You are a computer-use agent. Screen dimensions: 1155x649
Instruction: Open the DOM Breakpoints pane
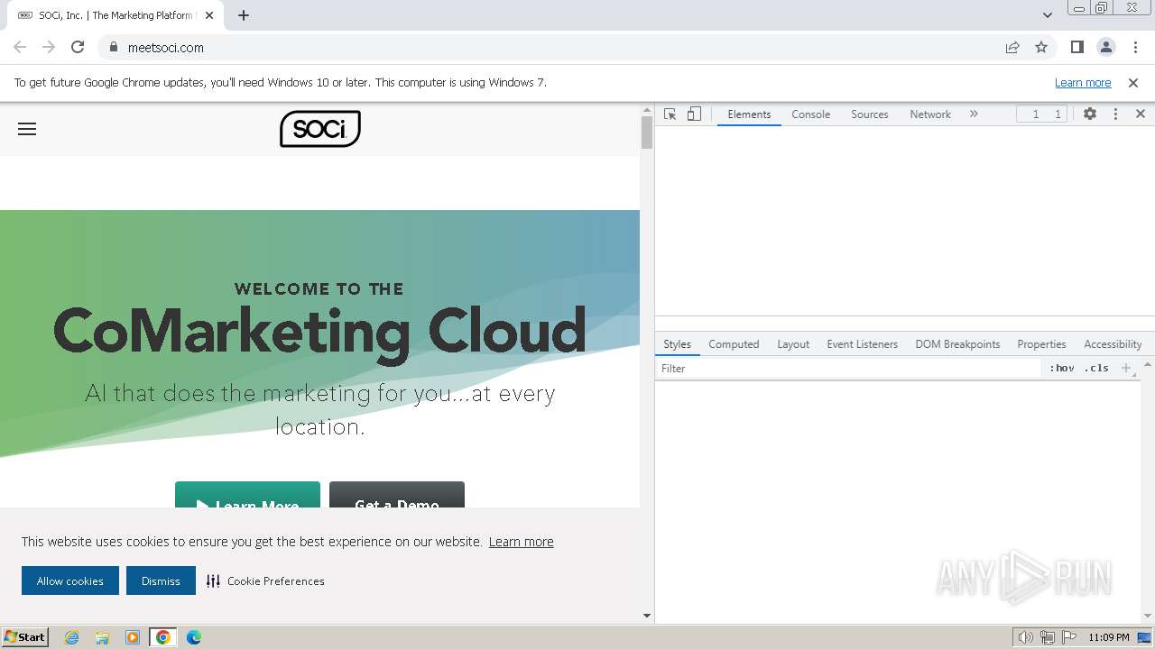(957, 344)
